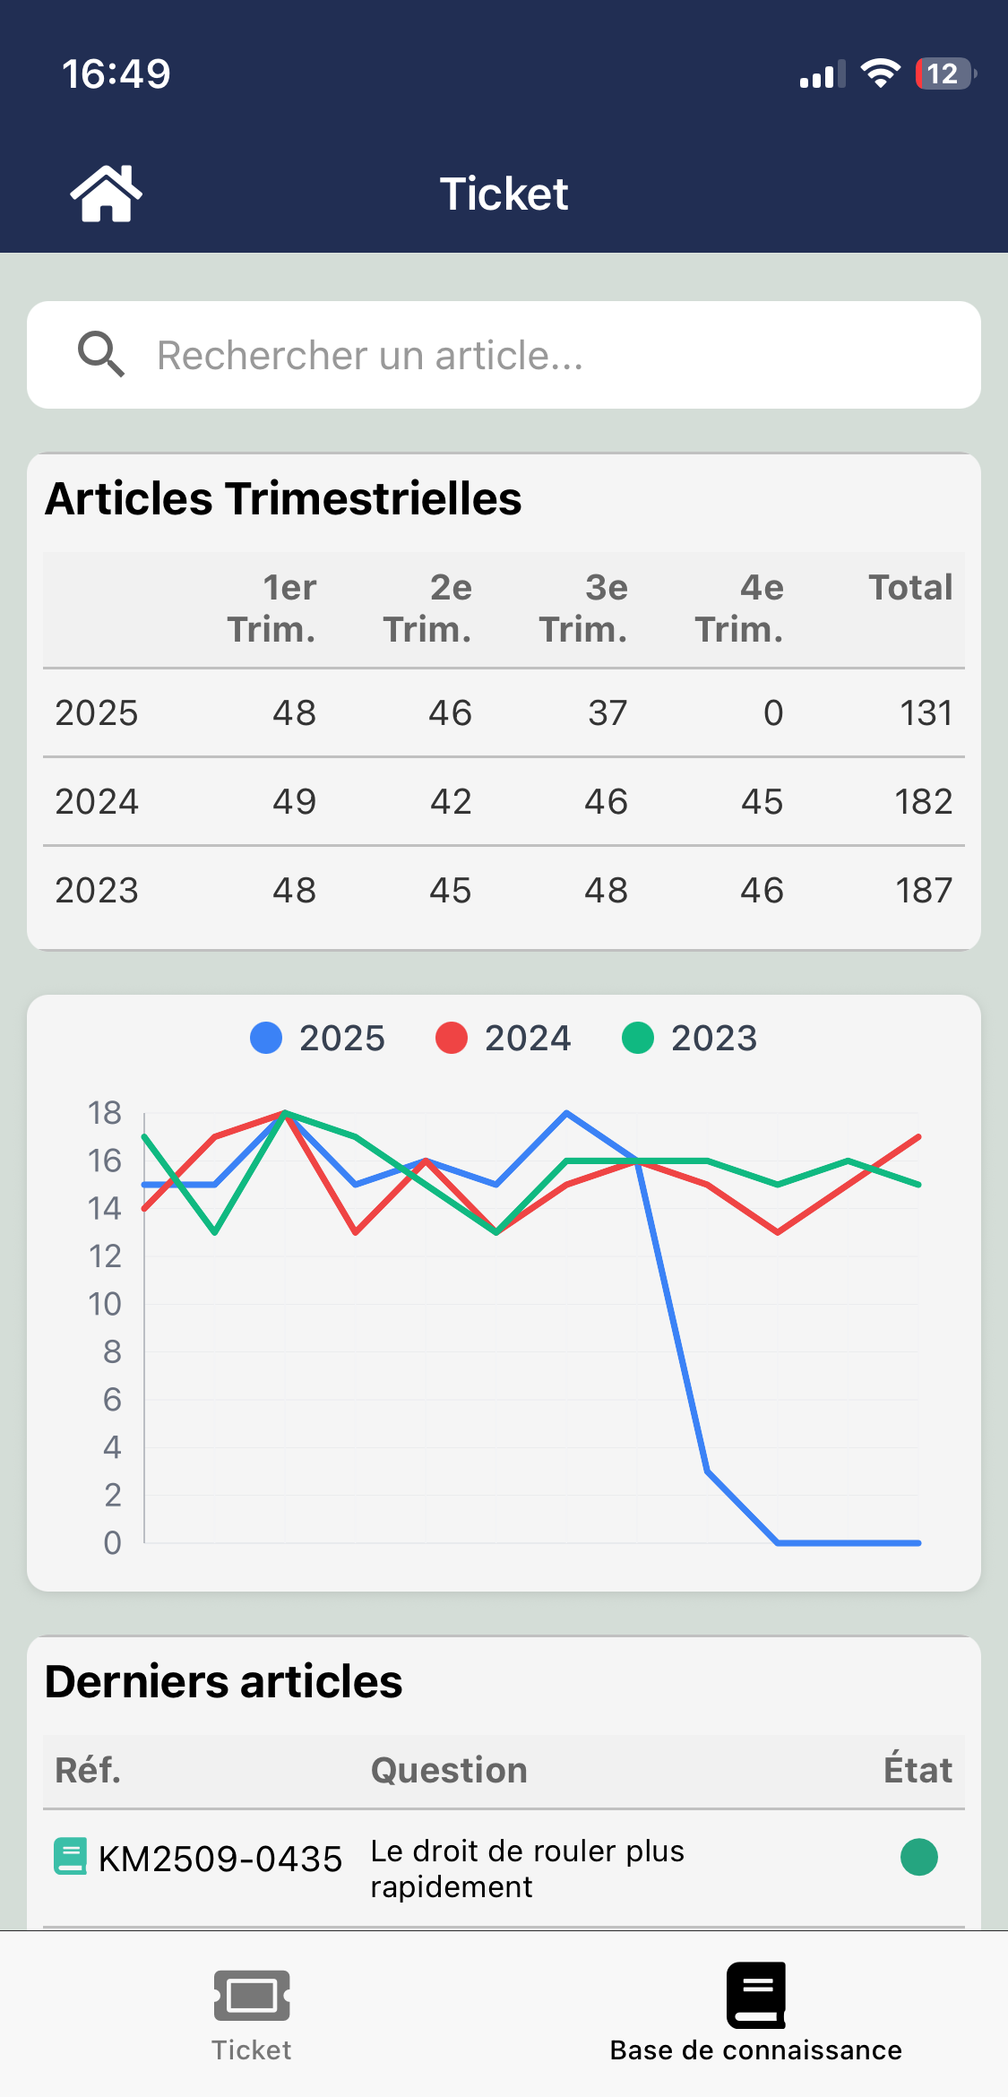Focus the "Rechercher un article..." search field
The width and height of the screenshot is (1008, 2097).
(538, 355)
